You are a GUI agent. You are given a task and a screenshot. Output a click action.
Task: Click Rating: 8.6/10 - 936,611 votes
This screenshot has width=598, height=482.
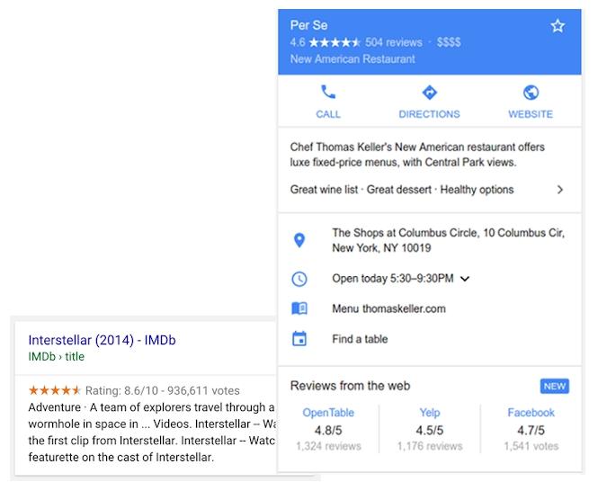(163, 390)
